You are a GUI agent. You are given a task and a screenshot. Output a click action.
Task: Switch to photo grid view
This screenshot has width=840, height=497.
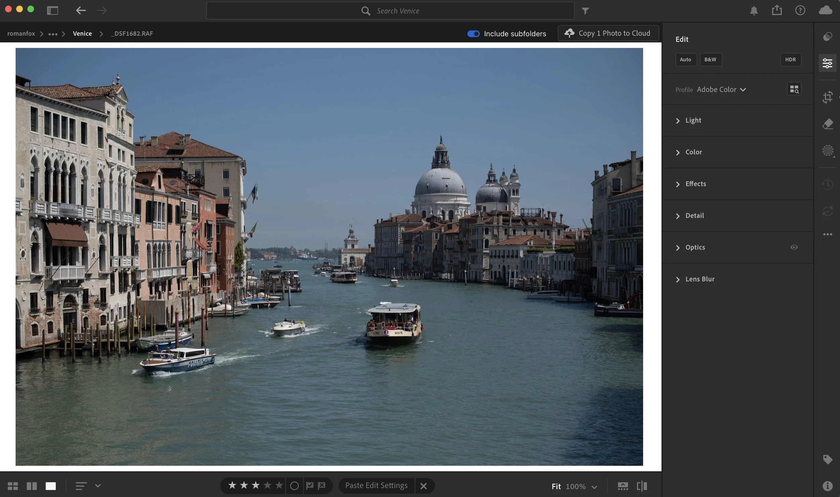coord(13,486)
